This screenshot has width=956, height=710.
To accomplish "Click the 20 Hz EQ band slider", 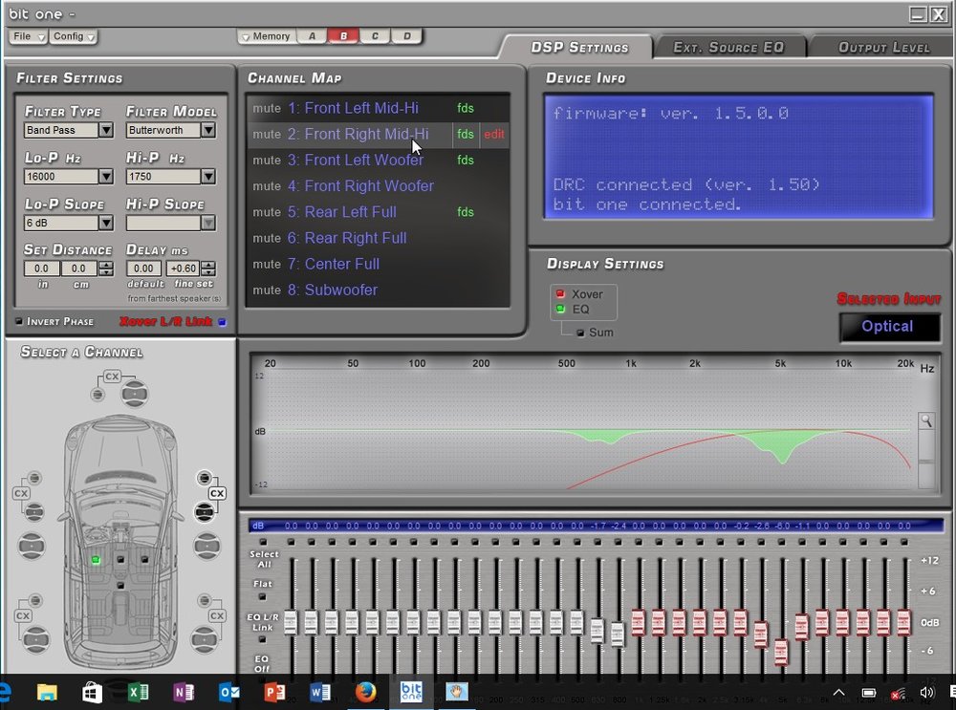I will tap(291, 622).
